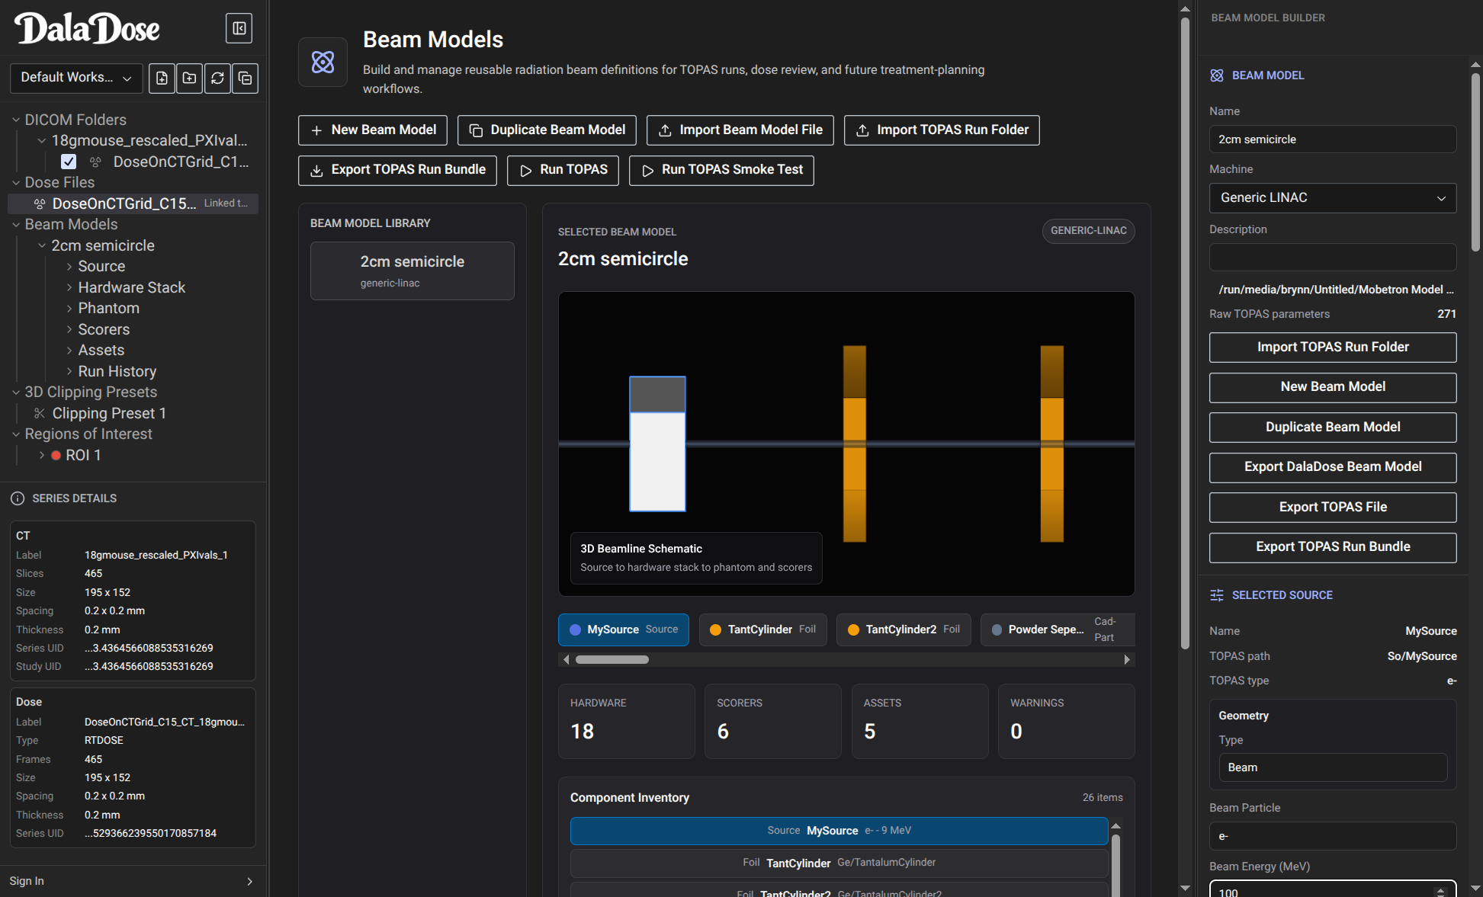Click the Foil TantCylinder inventory row

point(839,863)
